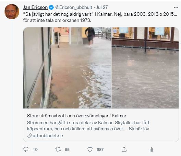Open the share upload icon
The height and width of the screenshot is (156, 181).
click(x=124, y=149)
